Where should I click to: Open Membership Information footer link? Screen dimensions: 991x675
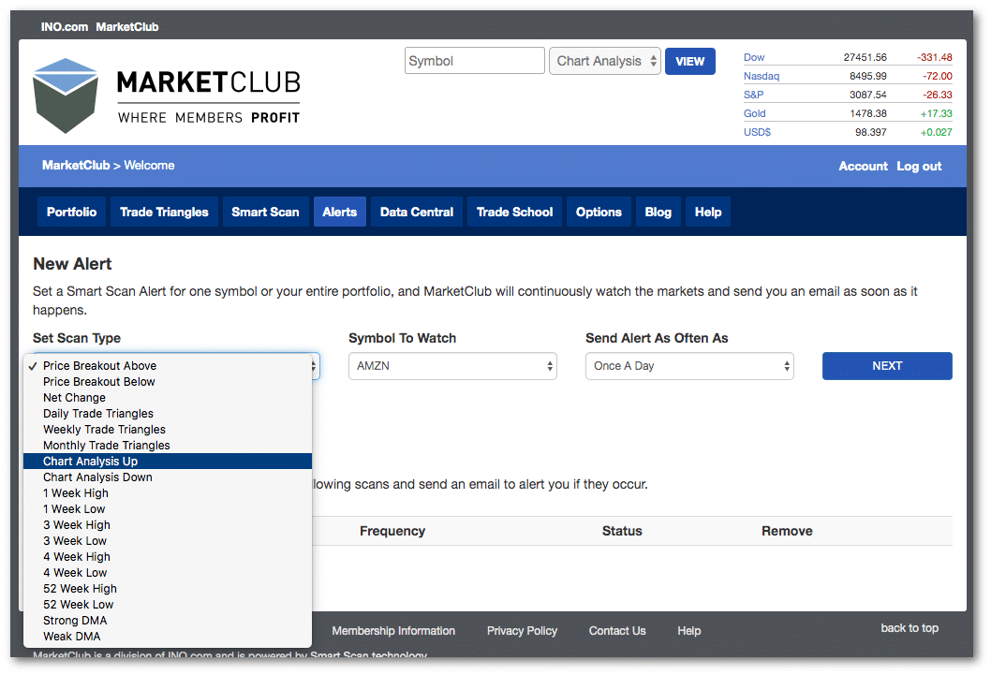393,631
